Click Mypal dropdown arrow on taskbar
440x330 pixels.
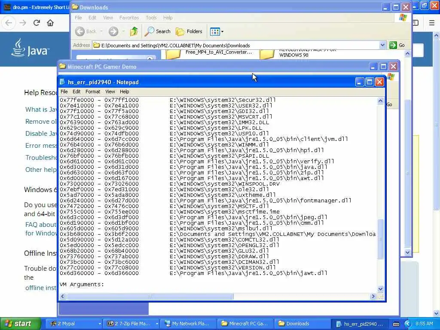click(x=100, y=324)
